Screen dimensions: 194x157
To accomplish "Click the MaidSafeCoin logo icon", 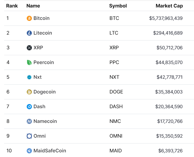I will coord(29,151).
